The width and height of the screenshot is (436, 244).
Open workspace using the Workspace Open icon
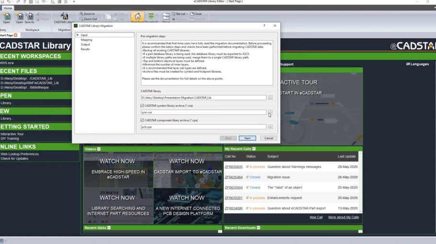(x=20, y=18)
